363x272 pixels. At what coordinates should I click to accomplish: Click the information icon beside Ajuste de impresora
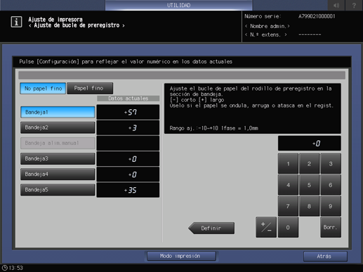point(16,22)
